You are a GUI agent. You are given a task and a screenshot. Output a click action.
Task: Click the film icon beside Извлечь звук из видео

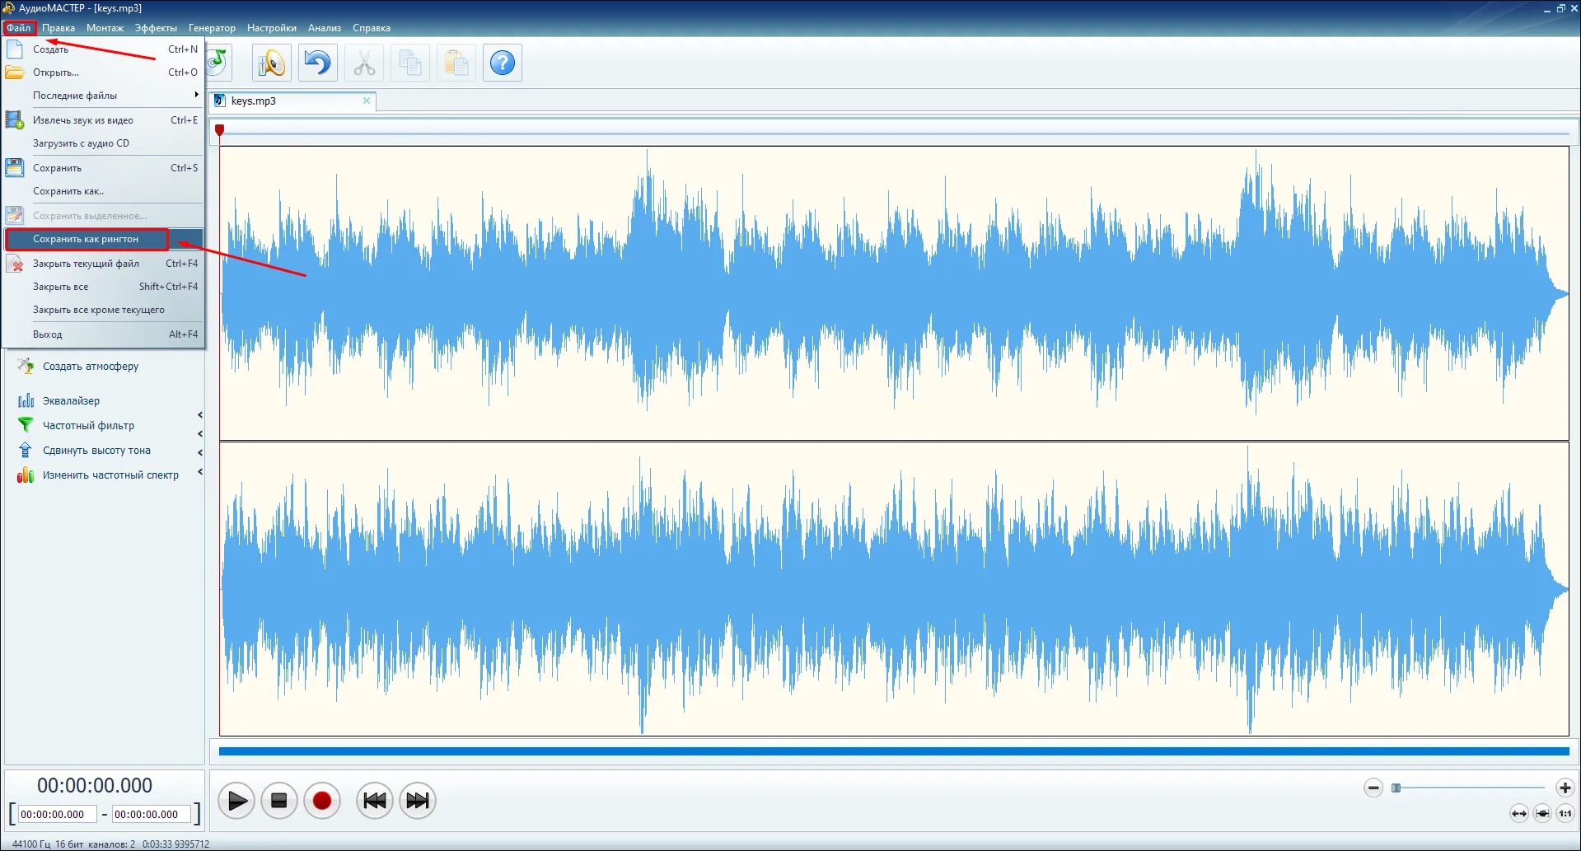pyautogui.click(x=14, y=120)
